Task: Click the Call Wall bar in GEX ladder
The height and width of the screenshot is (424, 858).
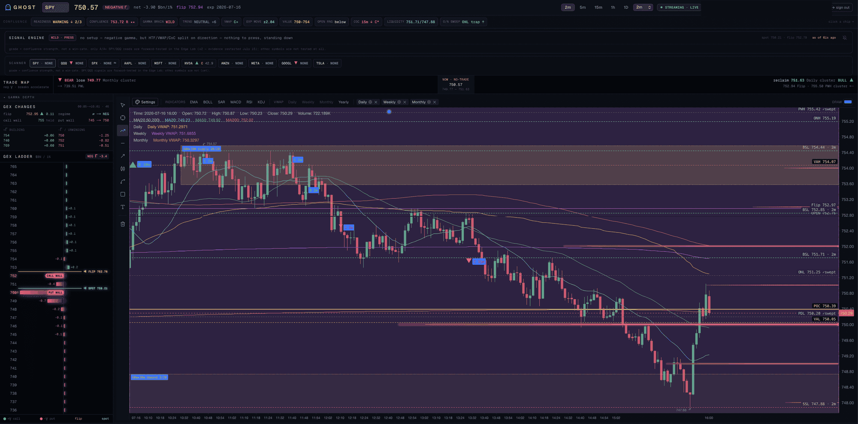Action: 54,276
